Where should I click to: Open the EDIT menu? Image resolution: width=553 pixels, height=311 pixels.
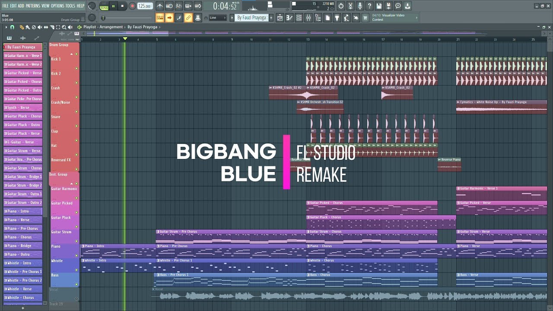[x=13, y=6]
